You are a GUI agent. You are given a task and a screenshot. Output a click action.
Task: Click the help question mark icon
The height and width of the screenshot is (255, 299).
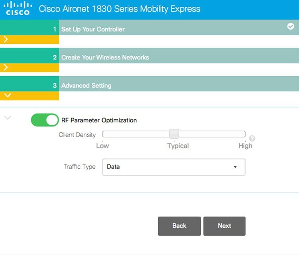[252, 138]
